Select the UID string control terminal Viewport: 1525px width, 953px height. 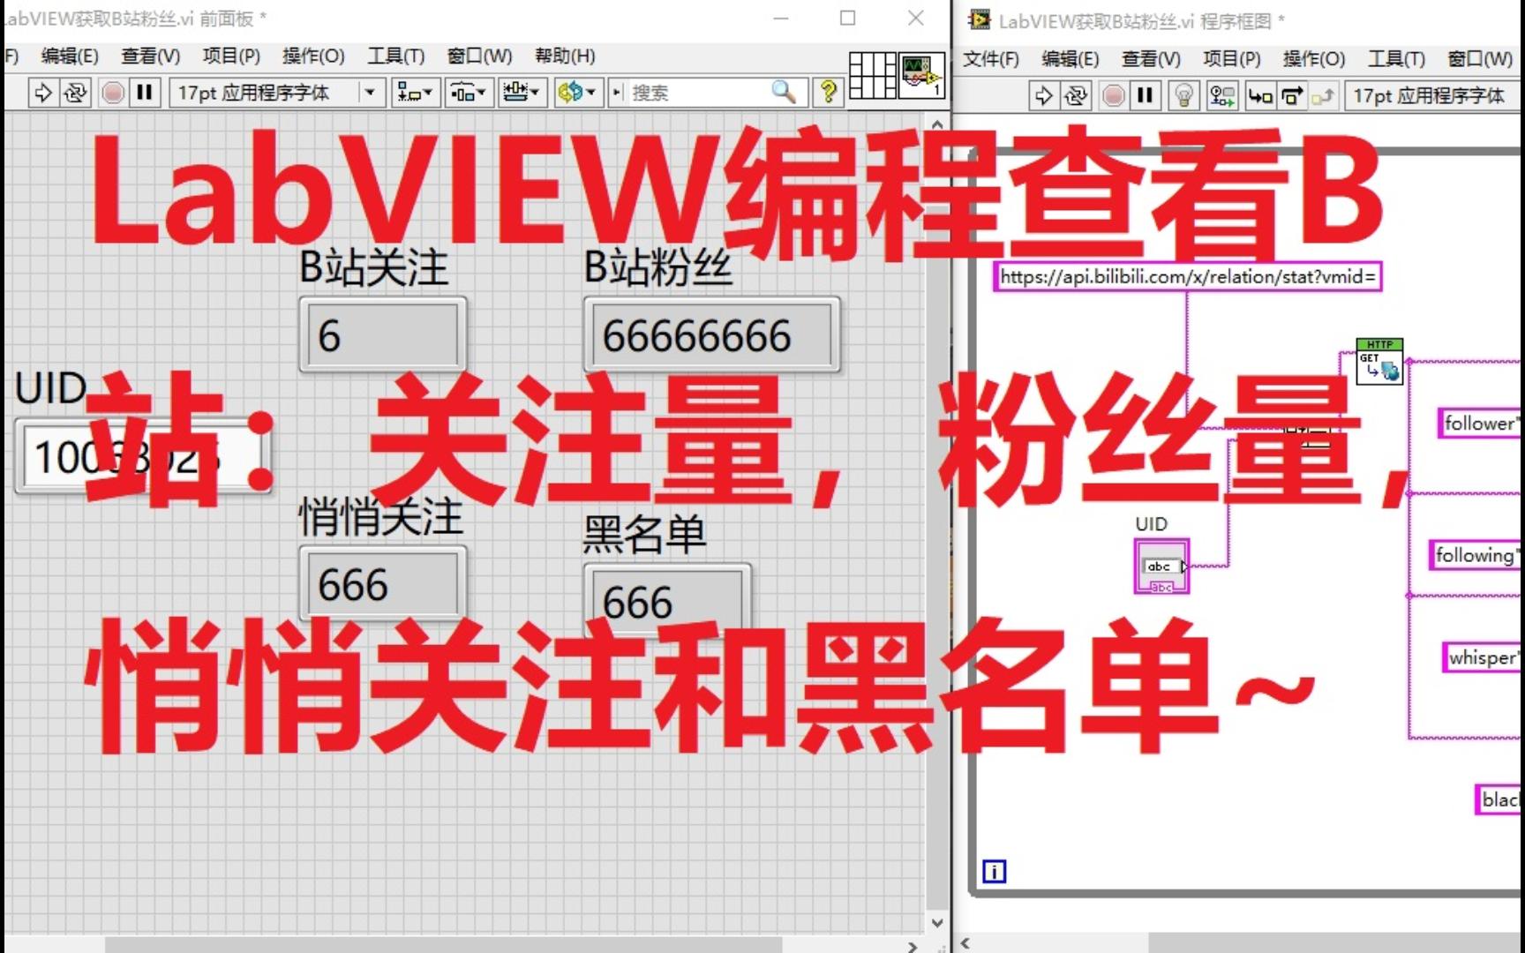pyautogui.click(x=1161, y=567)
